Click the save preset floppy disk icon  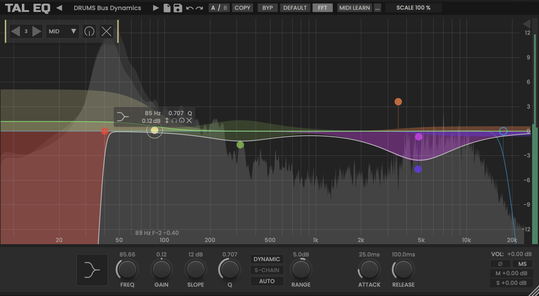coord(178,8)
